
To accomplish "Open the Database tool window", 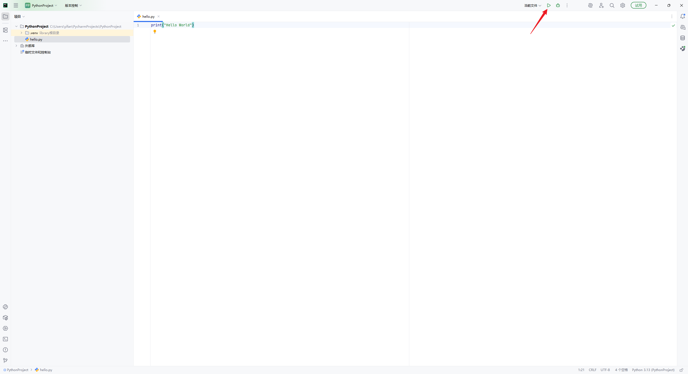I will click(x=683, y=38).
